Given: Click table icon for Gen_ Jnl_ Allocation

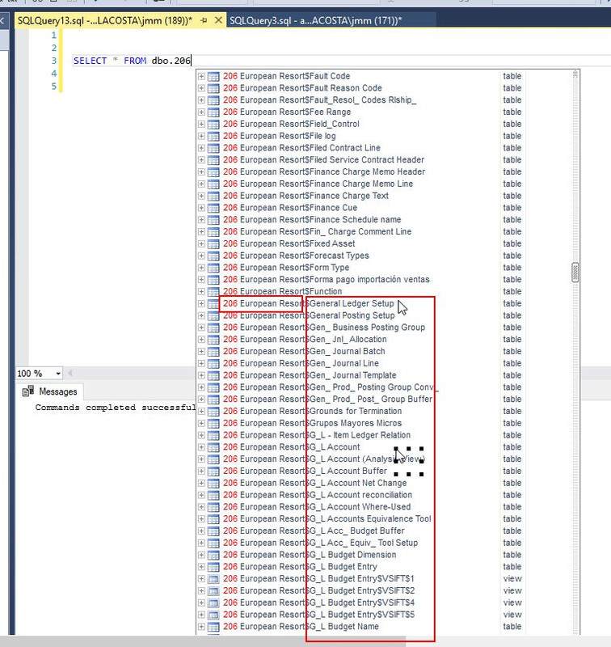Looking at the screenshot, I should point(213,339).
